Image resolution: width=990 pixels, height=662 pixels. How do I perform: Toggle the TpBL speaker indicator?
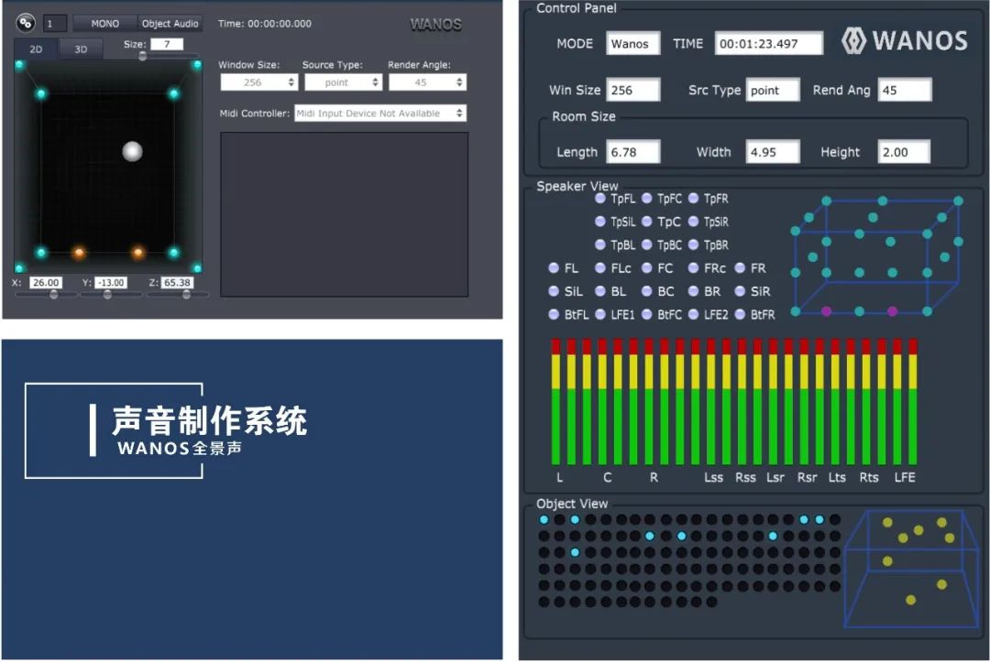600,244
